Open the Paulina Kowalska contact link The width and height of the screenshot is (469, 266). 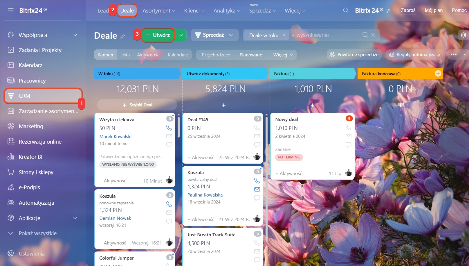click(x=205, y=195)
